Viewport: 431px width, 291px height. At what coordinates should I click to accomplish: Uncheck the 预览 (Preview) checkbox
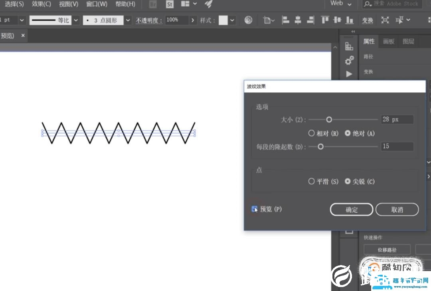coord(255,209)
